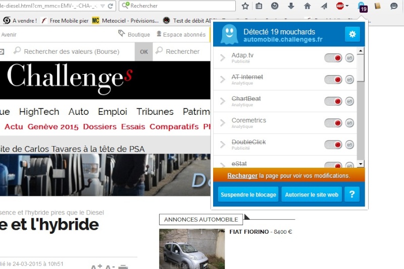Image resolution: width=404 pixels, height=269 pixels.
Task: Click the search engine icon in the Rechercher box
Action: (125, 6)
